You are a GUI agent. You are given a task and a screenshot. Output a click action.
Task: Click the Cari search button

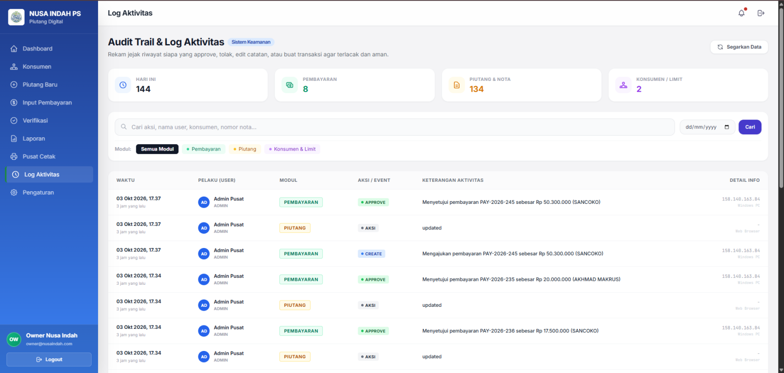(750, 127)
